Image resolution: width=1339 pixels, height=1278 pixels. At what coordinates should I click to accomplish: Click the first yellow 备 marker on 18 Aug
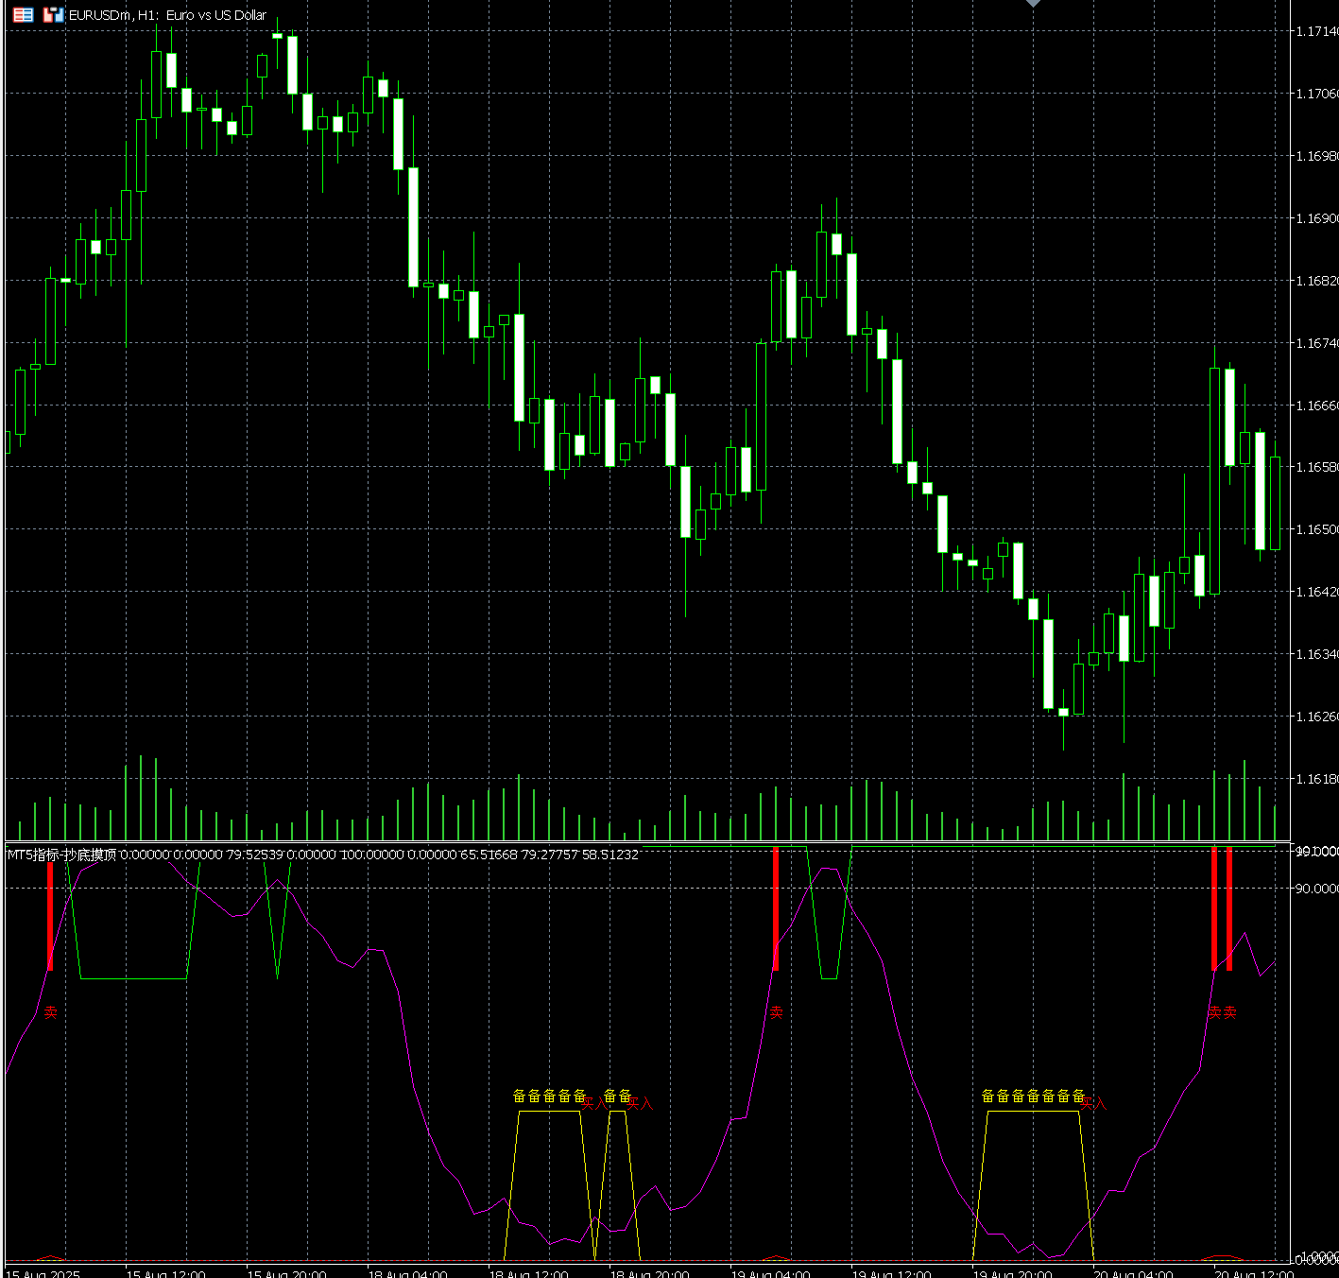[x=519, y=1096]
